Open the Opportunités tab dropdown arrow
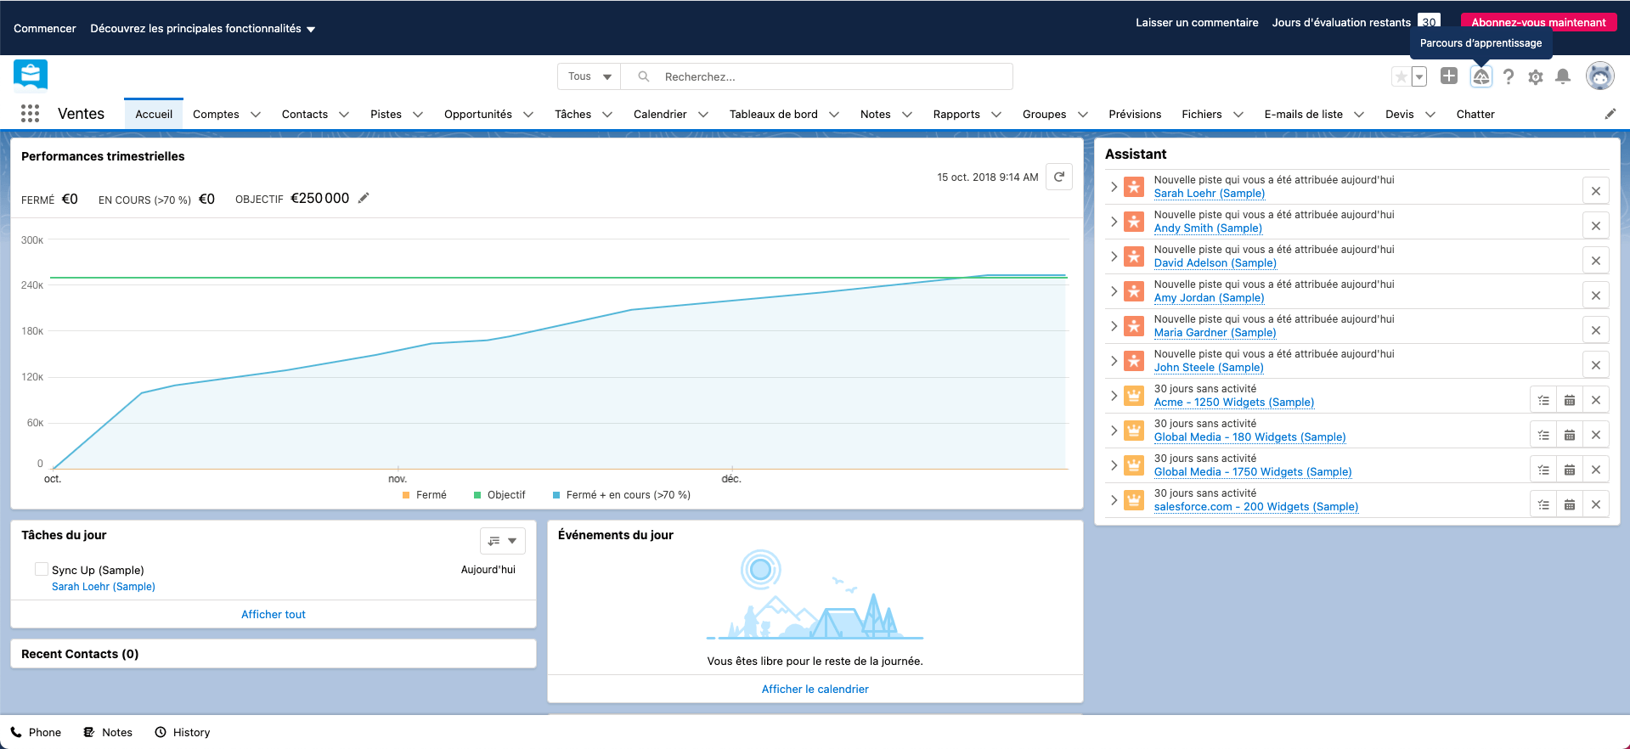 (528, 115)
